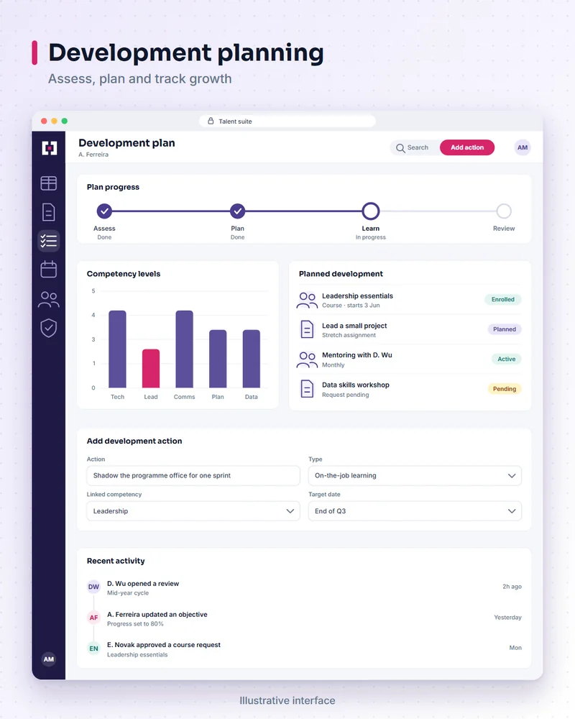Click 'A. Ferreira' name under Development plan
This screenshot has width=575, height=719.
click(93, 155)
